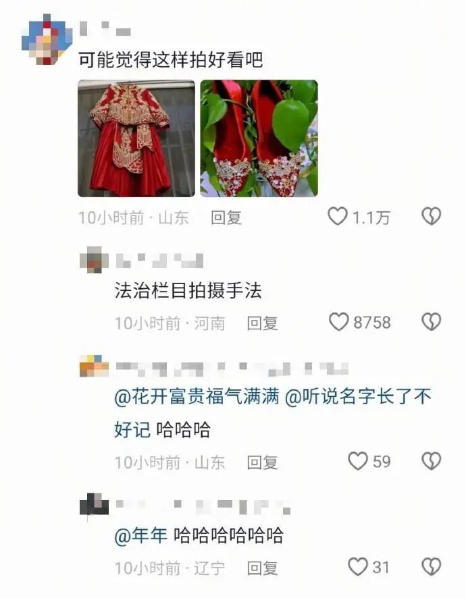Screen dimensions: 466x598
Task: Open the red embroidered shoes photo
Action: pos(259,138)
